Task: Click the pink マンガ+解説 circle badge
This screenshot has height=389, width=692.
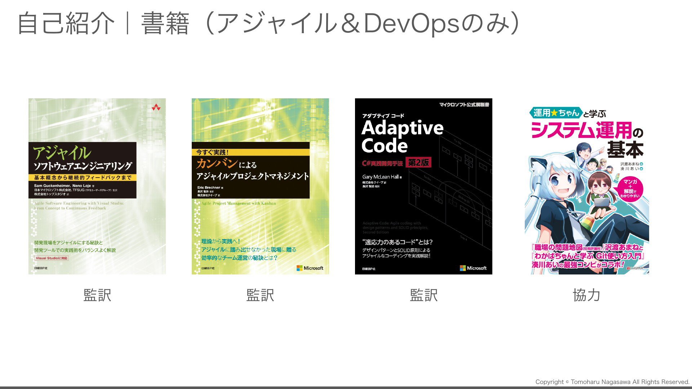Action: click(630, 189)
